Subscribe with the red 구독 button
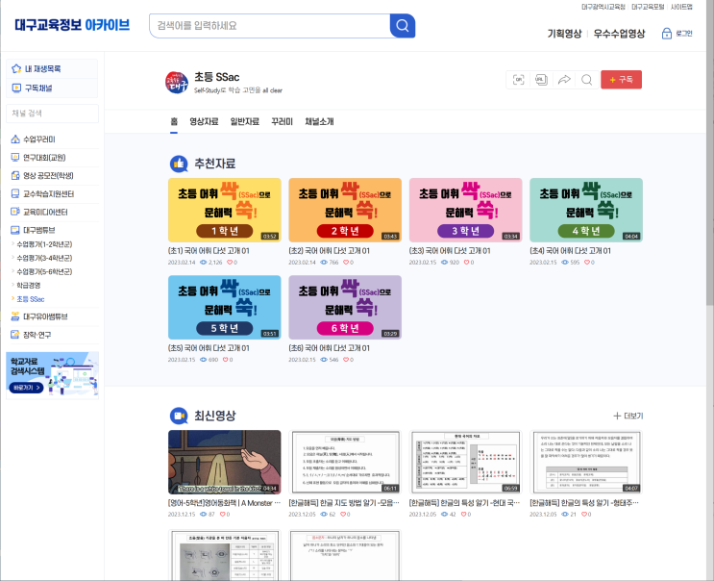Viewport: 714px width, 581px height. coord(621,80)
